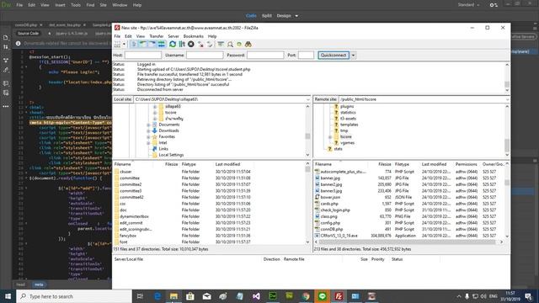
Task: Expand the Downloads folder in local tree
Action: [x=148, y=131]
